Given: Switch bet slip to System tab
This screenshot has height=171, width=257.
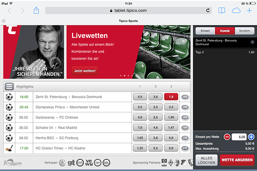Looking at the screenshot, I should coord(245,31).
